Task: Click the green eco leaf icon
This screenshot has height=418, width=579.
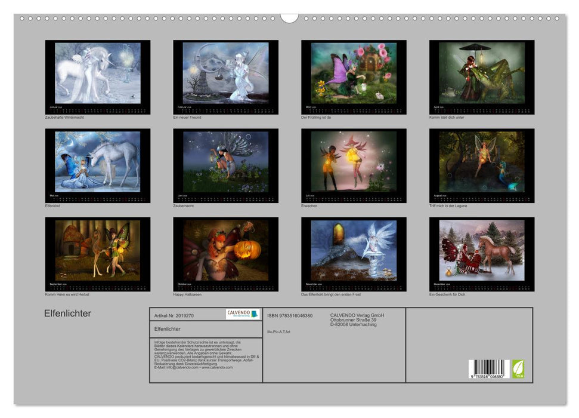Action: click(518, 368)
